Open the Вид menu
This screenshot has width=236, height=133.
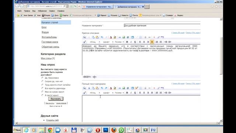34,11
